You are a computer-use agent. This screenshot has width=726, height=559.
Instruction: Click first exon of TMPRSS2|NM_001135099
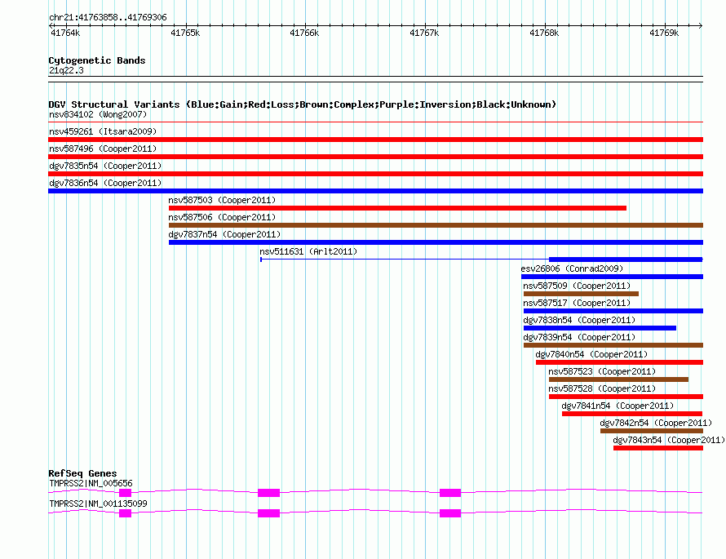pos(125,513)
